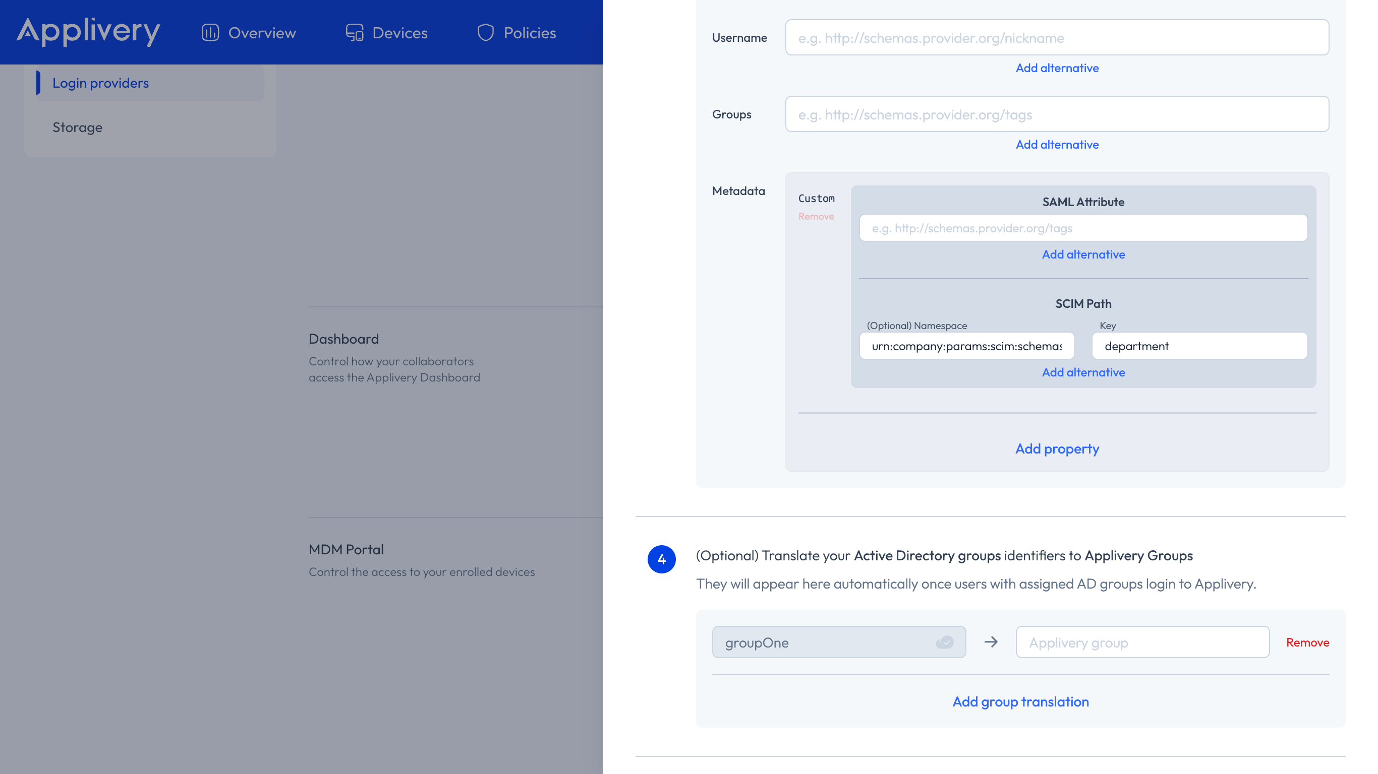Click the Add property link
1378x774 pixels.
click(1057, 448)
